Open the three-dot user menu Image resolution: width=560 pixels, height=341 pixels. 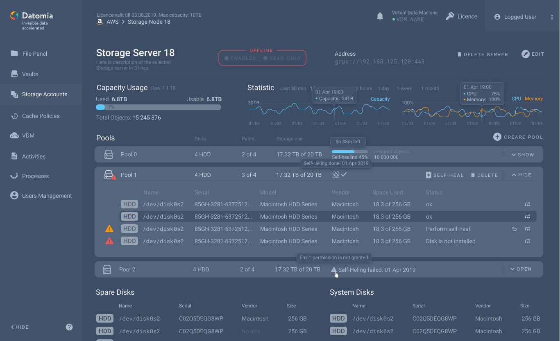(x=552, y=17)
